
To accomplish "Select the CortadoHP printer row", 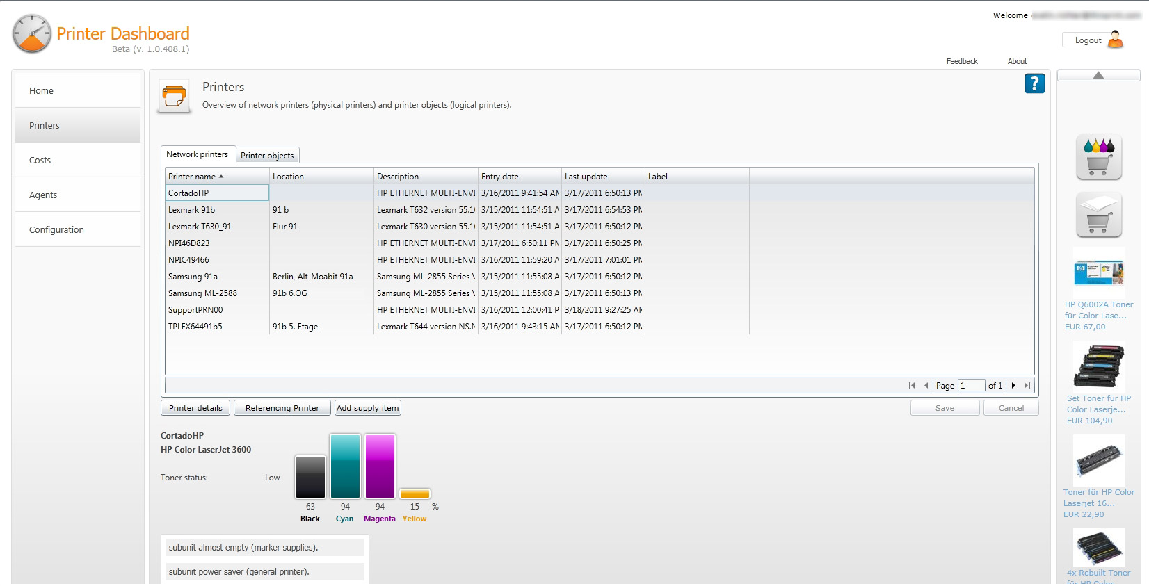I will [x=600, y=193].
